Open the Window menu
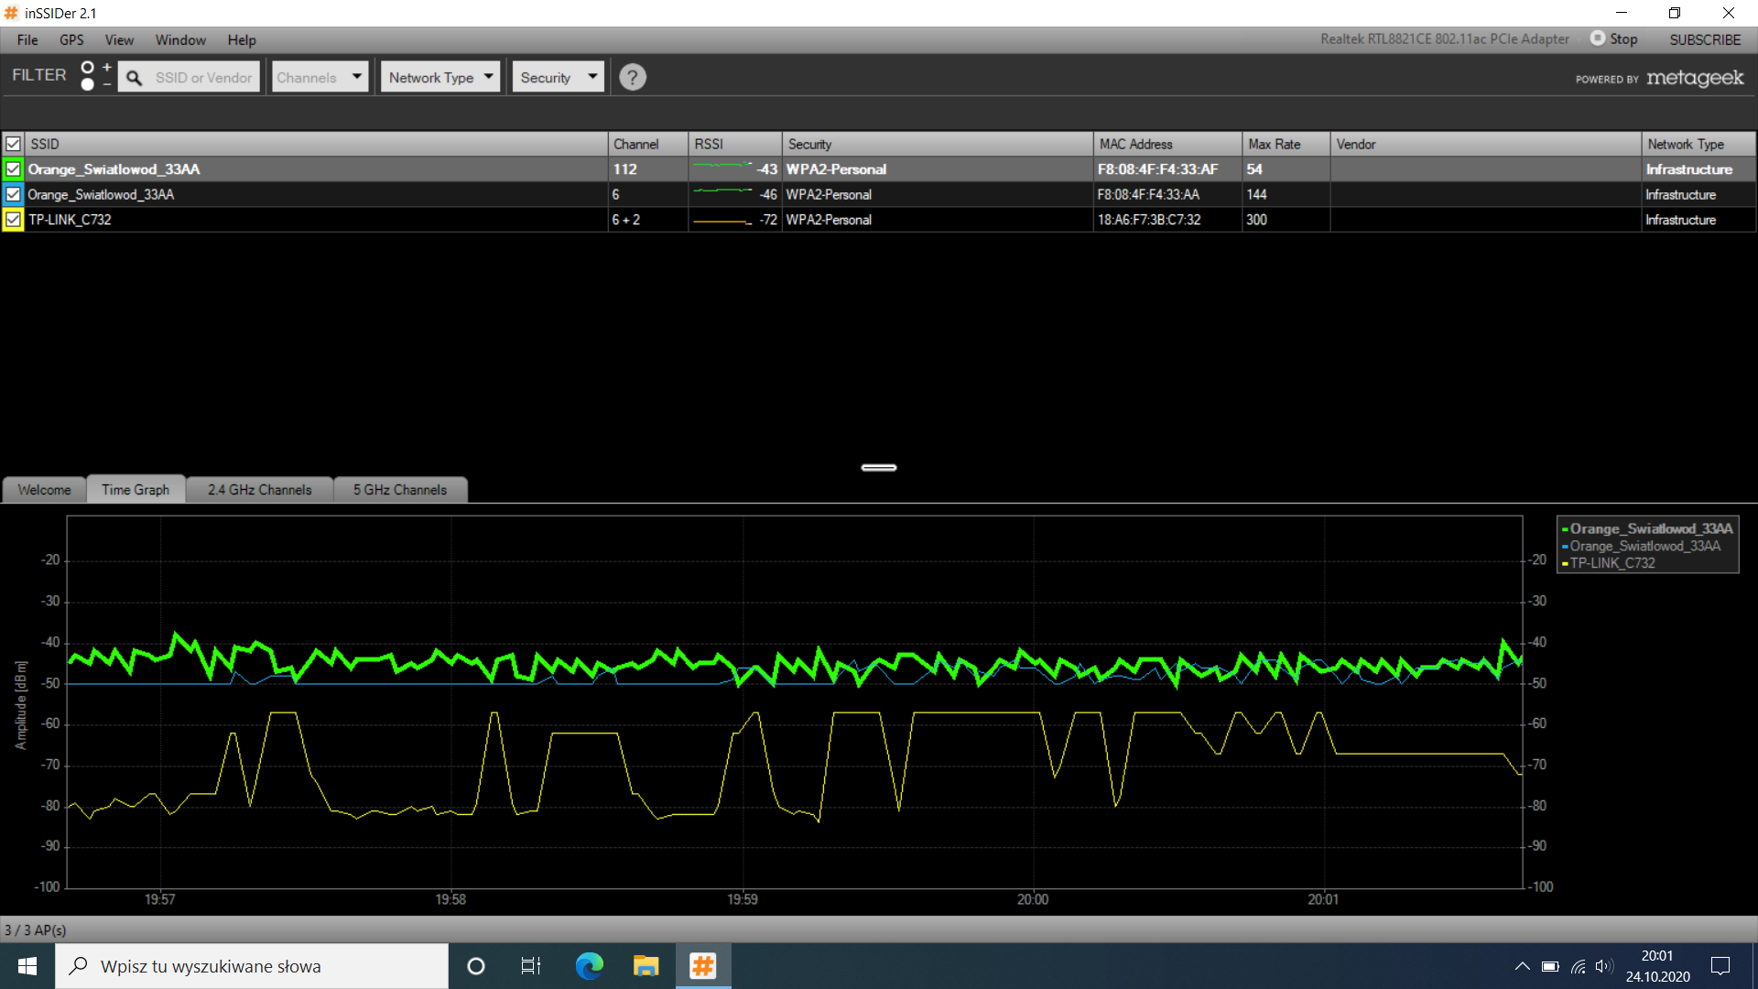The width and height of the screenshot is (1758, 989). [180, 39]
